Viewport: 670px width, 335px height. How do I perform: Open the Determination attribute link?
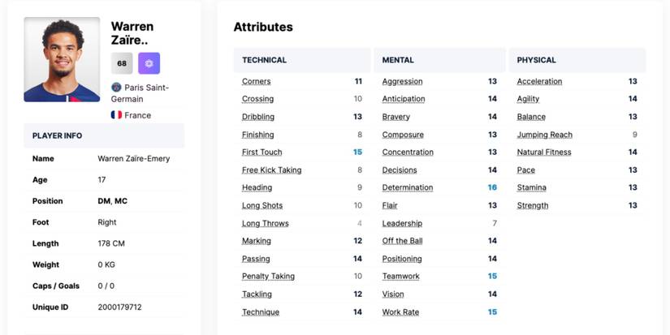(x=408, y=187)
